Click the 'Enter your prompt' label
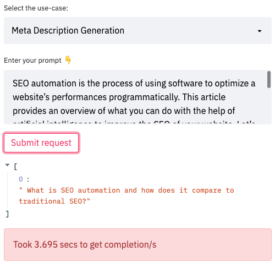Screen dimensions: 275x268 [32, 61]
